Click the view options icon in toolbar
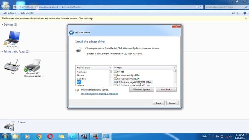Image resolution: width=249 pixels, height=140 pixels. [x=233, y=13]
